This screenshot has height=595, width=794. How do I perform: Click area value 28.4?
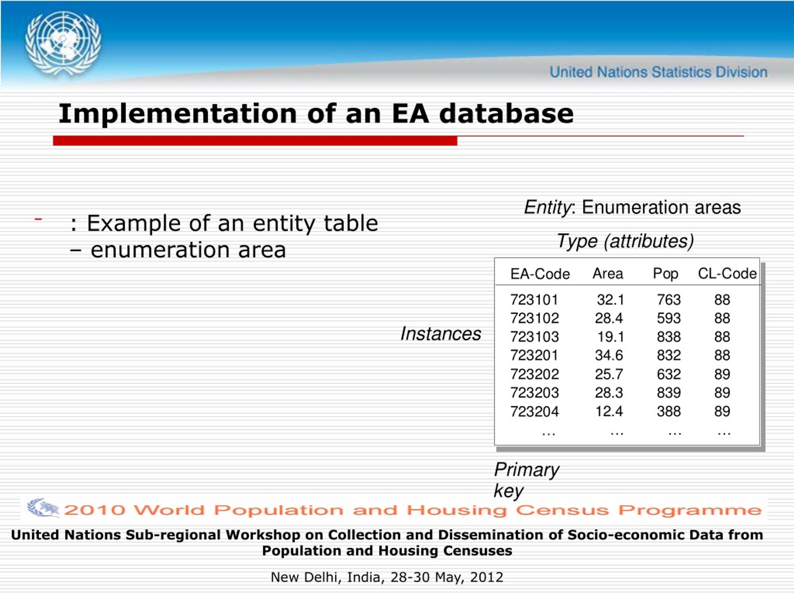[609, 319]
